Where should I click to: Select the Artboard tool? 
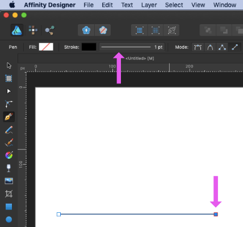pos(9,78)
